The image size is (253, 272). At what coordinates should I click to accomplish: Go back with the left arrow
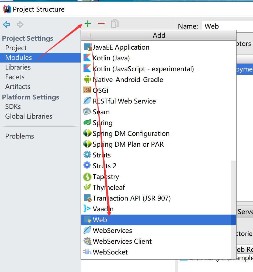[6, 25]
